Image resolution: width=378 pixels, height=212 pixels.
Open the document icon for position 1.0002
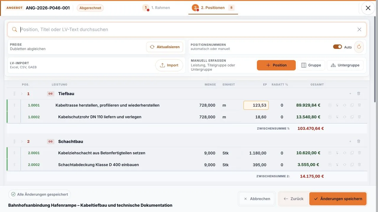330,117
